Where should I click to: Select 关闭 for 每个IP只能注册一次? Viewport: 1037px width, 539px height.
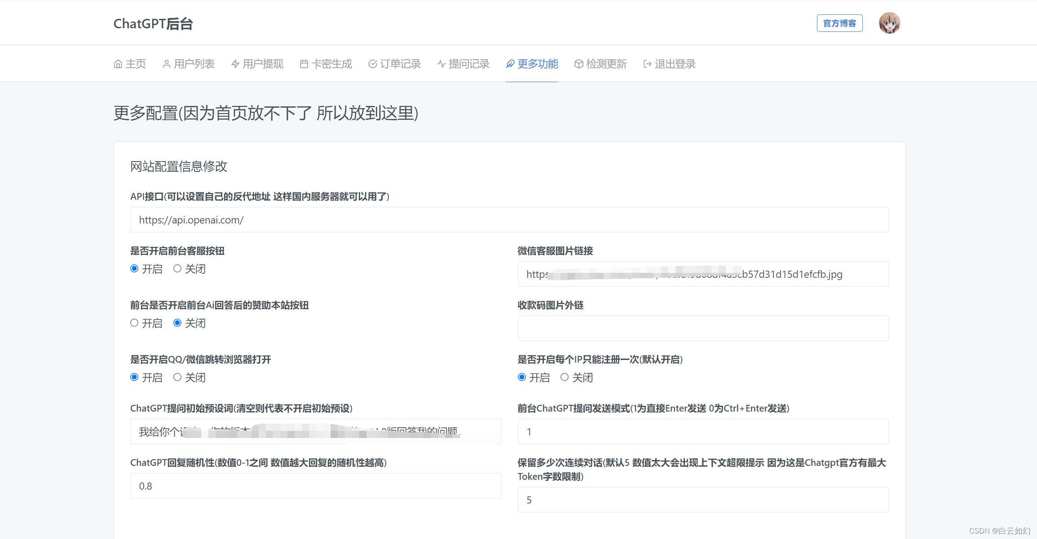565,377
